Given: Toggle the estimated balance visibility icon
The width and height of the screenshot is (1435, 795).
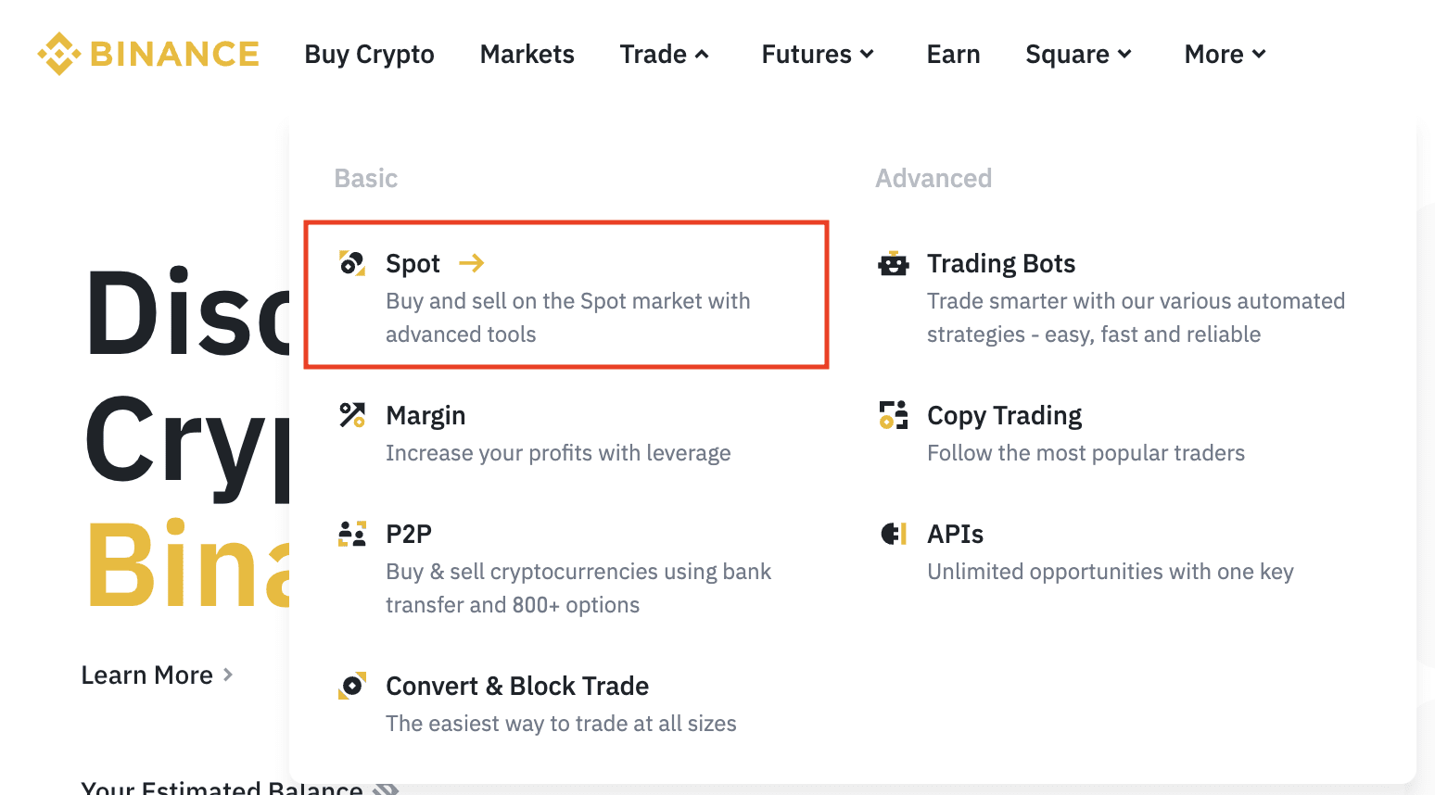Looking at the screenshot, I should 386,789.
